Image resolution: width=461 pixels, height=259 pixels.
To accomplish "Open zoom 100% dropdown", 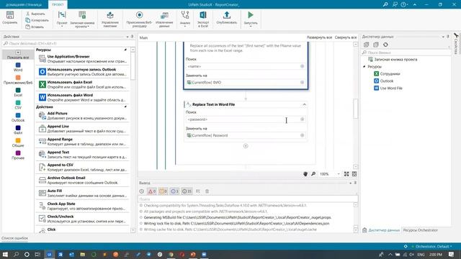I will click(339, 174).
